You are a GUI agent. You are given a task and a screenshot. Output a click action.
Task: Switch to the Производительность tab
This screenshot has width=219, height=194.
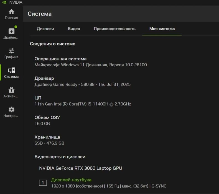(115, 29)
